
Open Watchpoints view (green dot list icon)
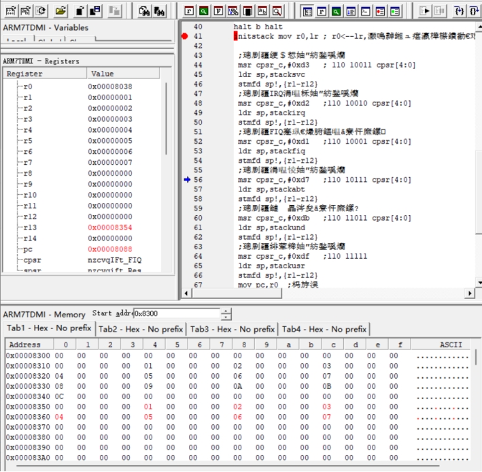pyautogui.click(x=395, y=12)
